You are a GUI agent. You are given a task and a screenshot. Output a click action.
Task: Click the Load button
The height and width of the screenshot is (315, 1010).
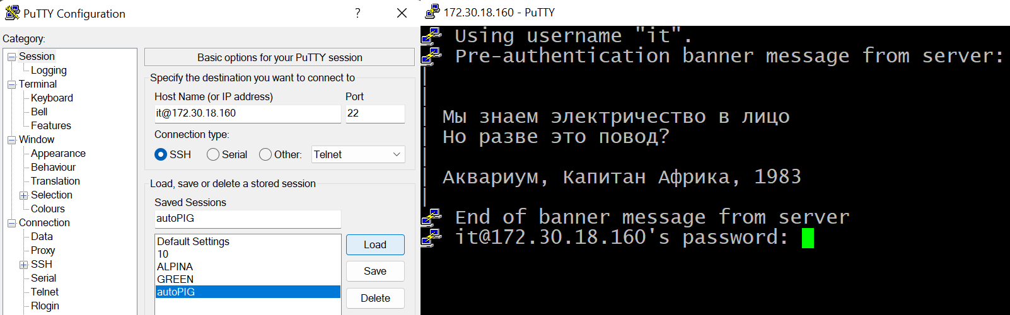click(375, 244)
